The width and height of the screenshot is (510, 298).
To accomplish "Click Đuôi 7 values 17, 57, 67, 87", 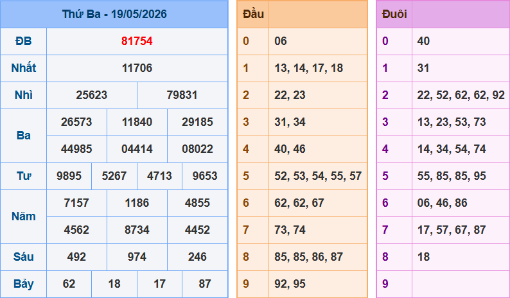I will coord(452,230).
